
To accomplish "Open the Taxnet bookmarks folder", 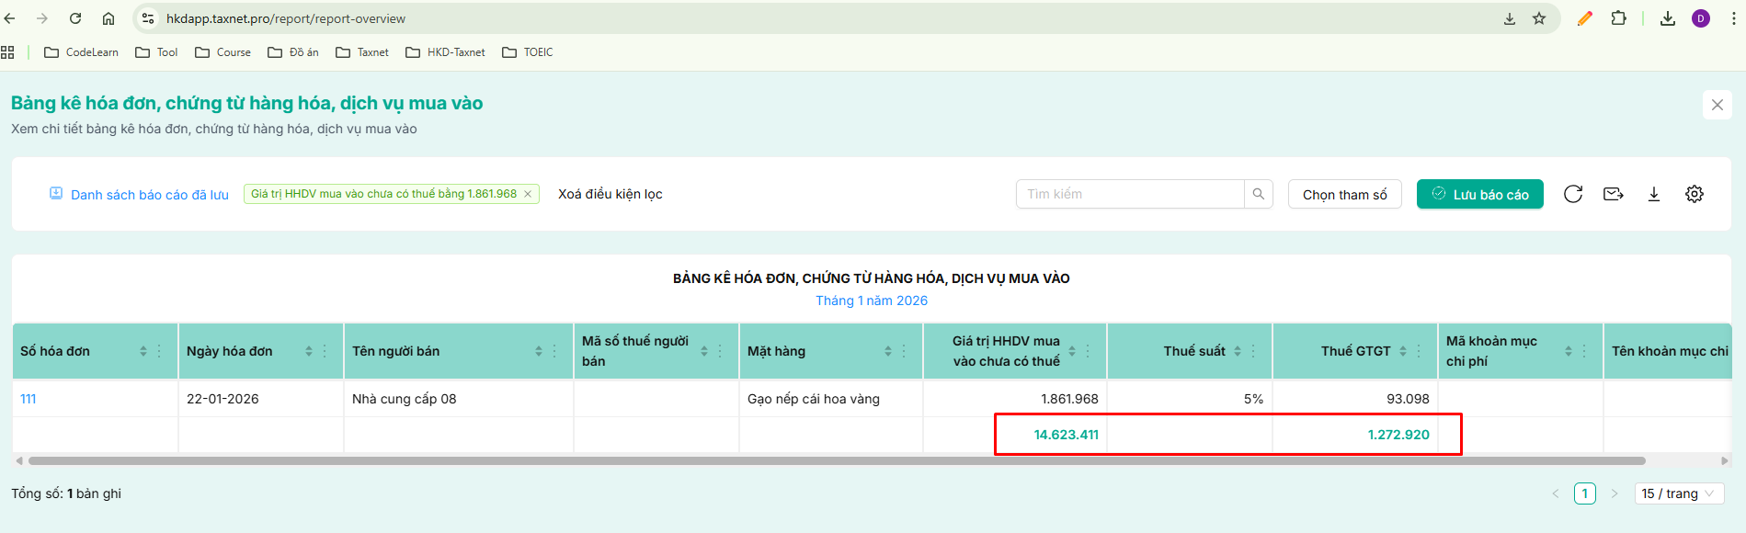I will tap(362, 52).
